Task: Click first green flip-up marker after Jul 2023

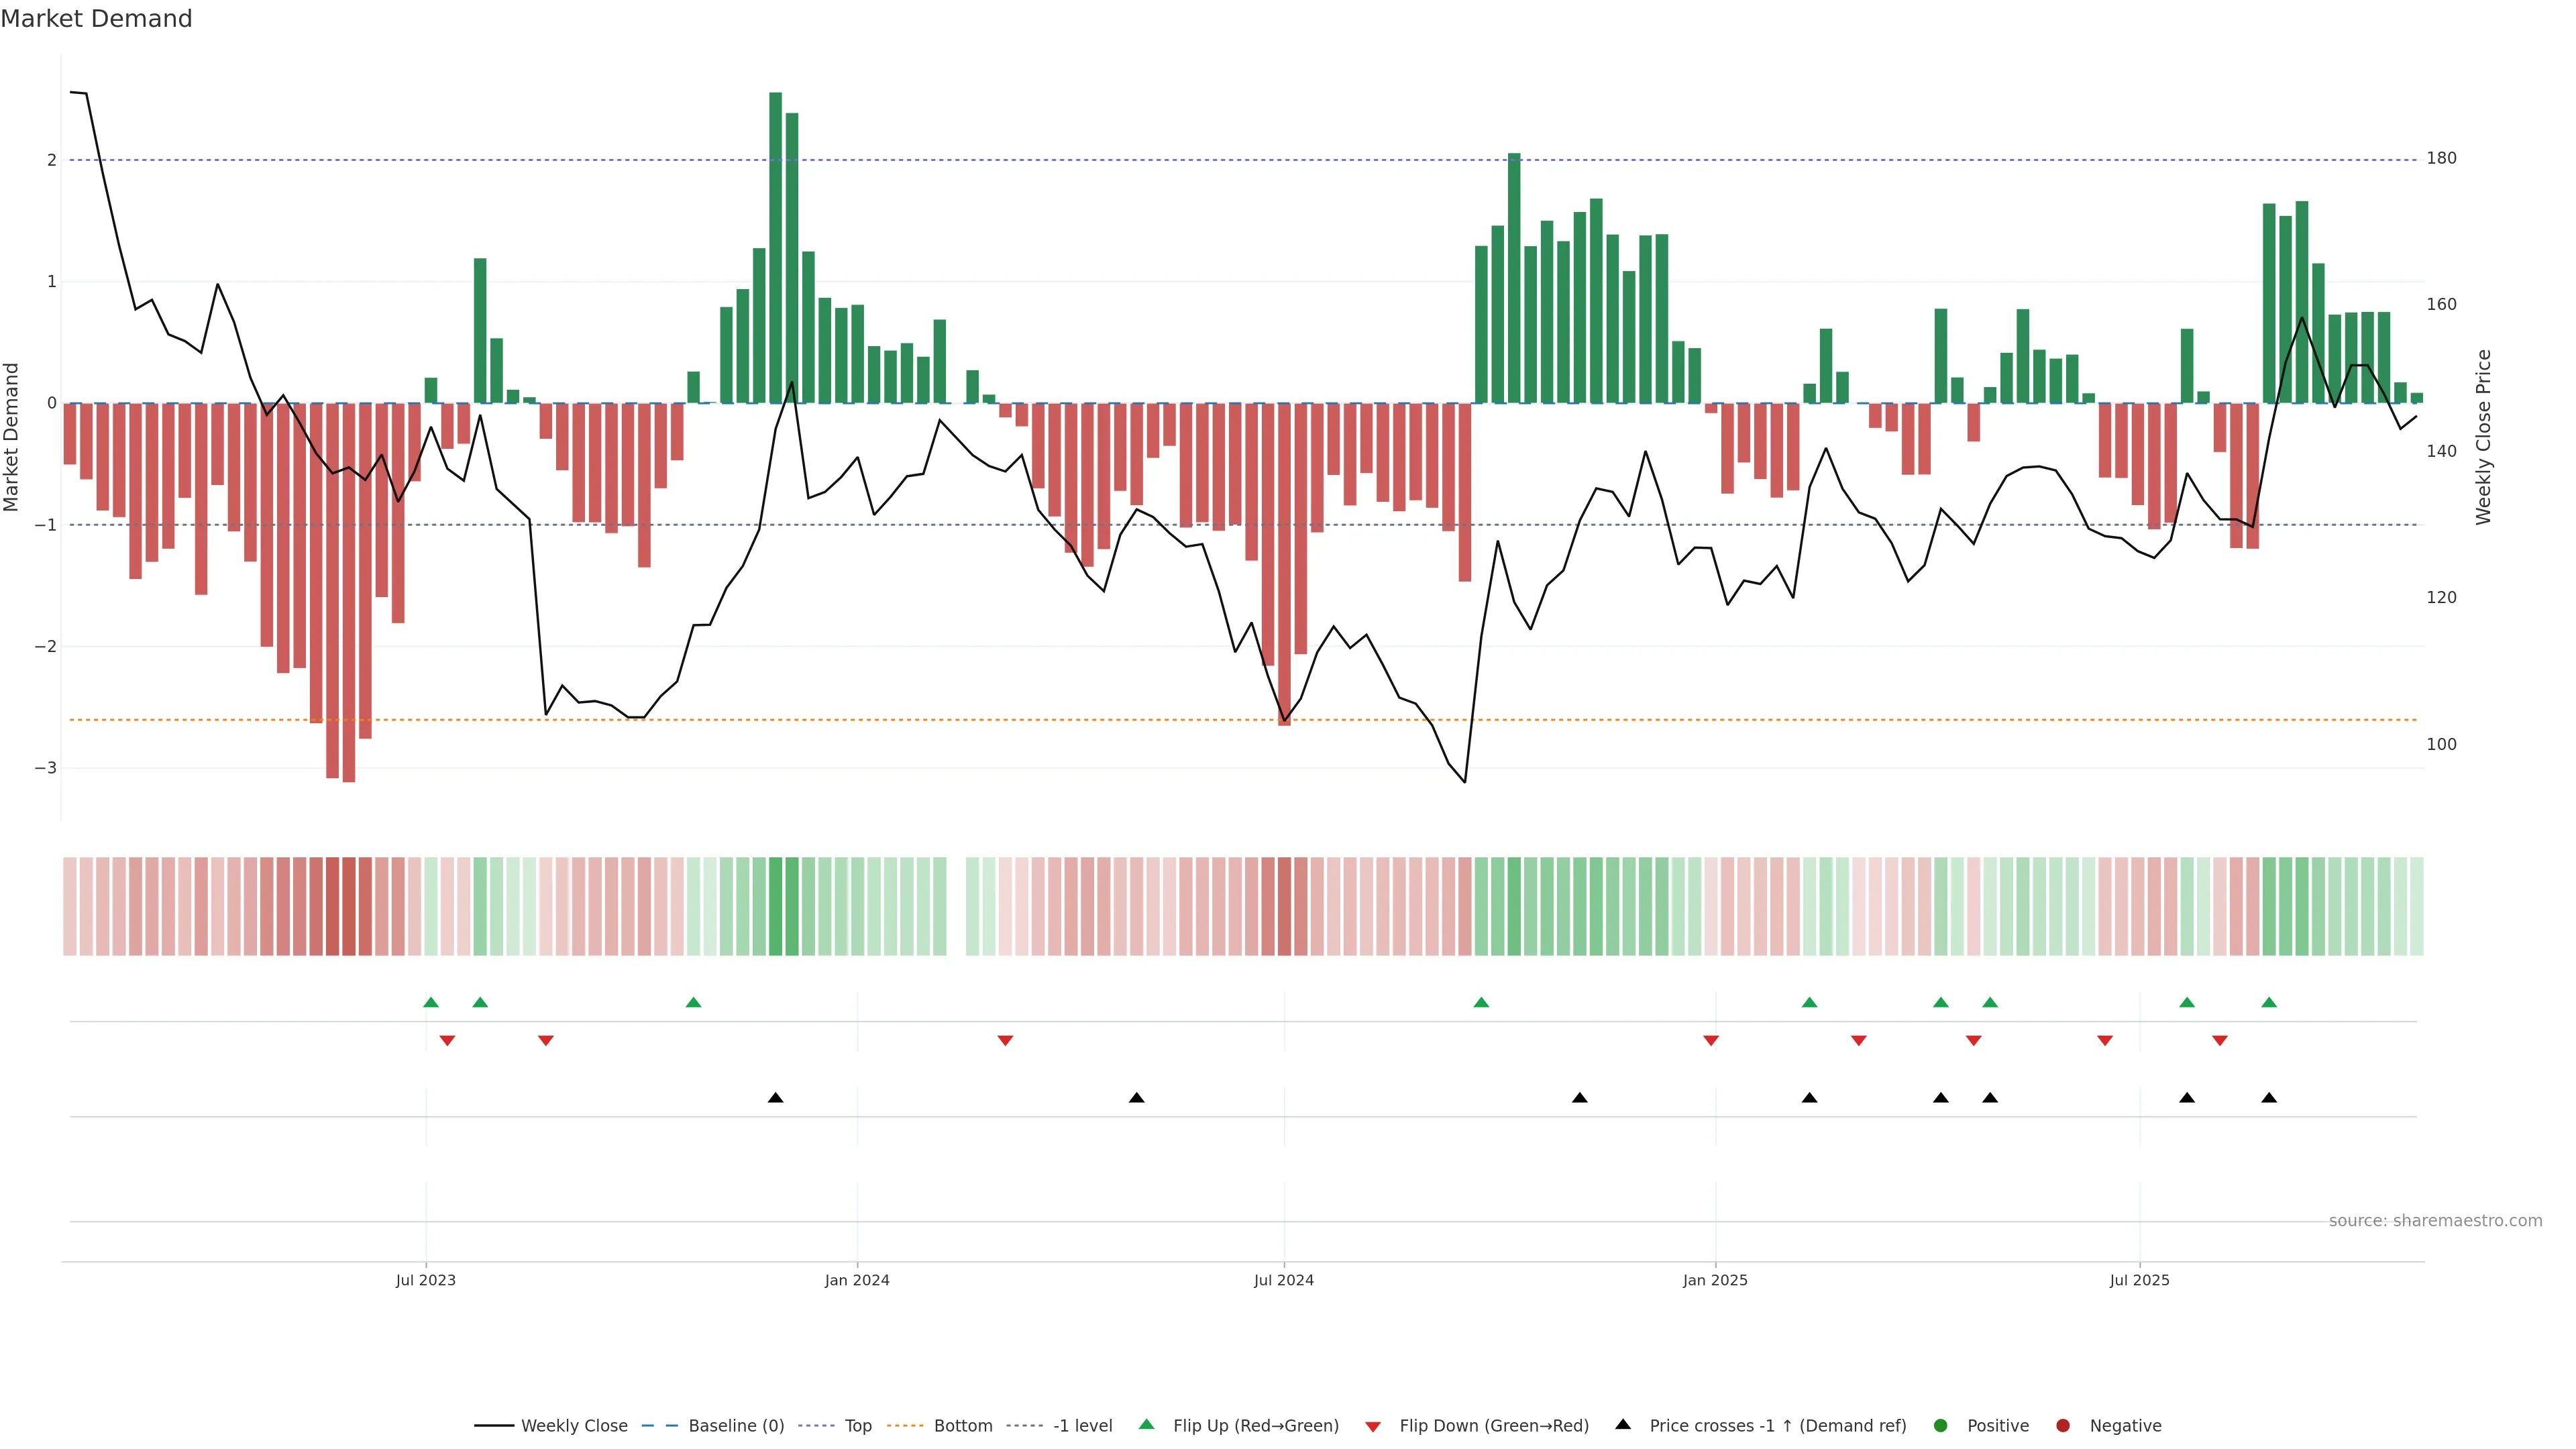Action: pos(431,1002)
